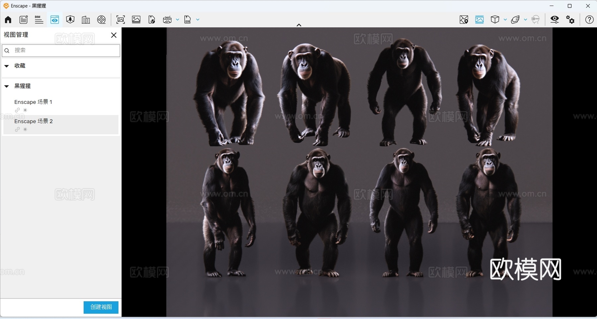This screenshot has width=597, height=319.
Task: Click the 360° panorama export icon
Action: pyautogui.click(x=167, y=20)
